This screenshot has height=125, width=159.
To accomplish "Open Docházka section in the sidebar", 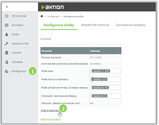I will click(20, 25).
